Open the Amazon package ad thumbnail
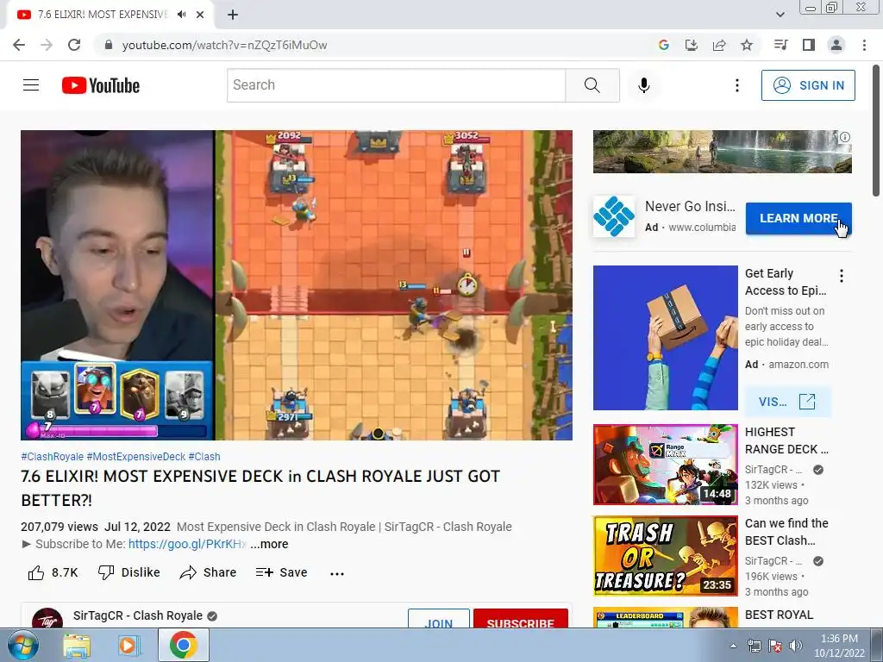This screenshot has height=662, width=883. pyautogui.click(x=665, y=338)
